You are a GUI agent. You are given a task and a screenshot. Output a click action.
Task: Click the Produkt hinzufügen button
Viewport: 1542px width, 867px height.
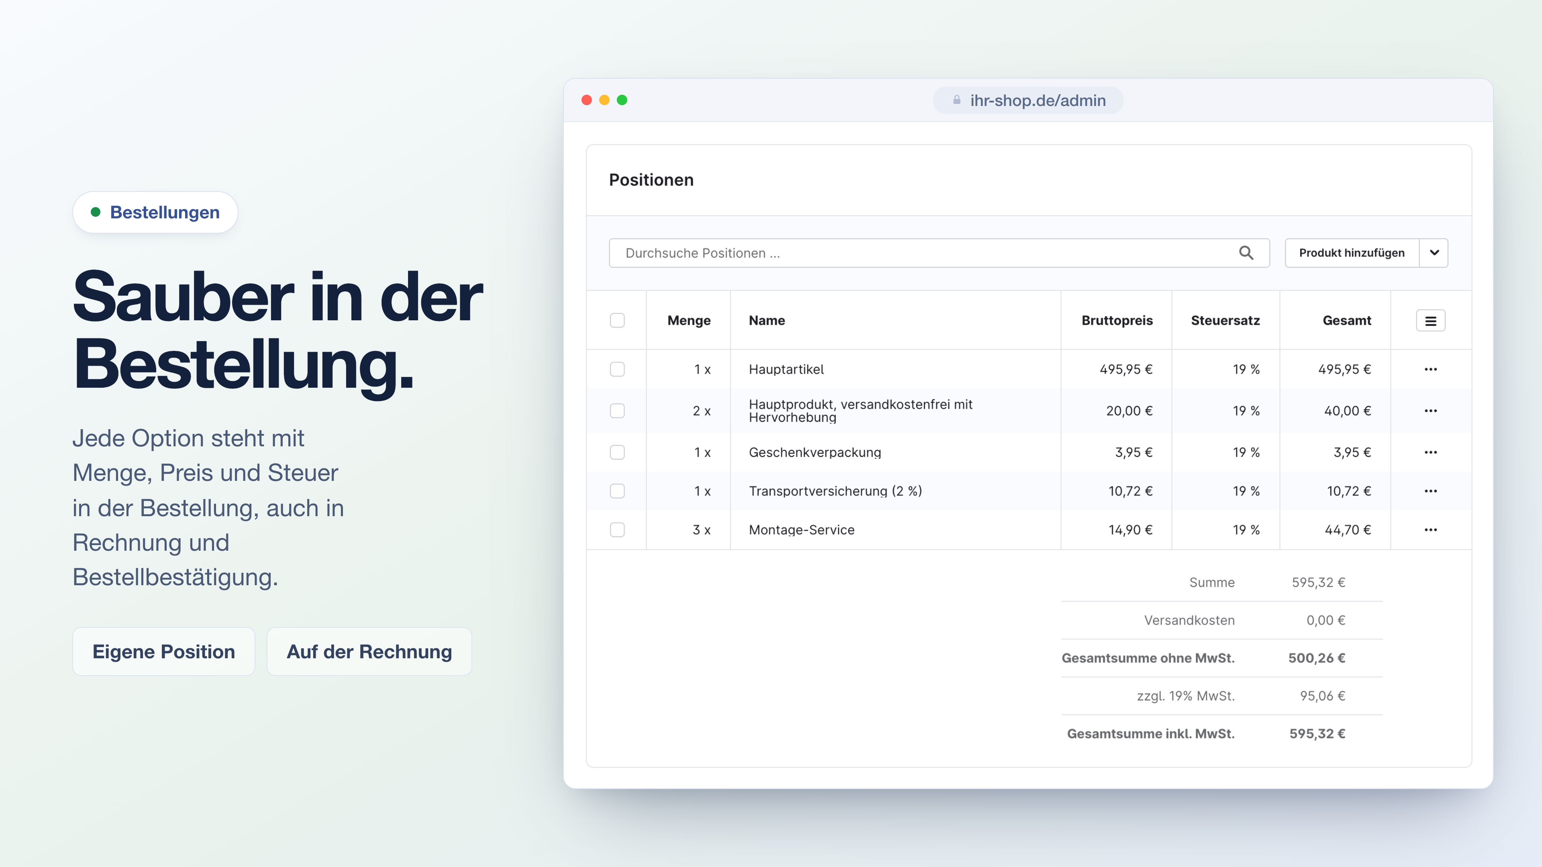1352,253
